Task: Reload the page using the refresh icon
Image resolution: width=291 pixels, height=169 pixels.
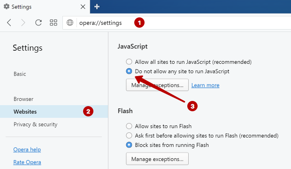Action: [38, 23]
